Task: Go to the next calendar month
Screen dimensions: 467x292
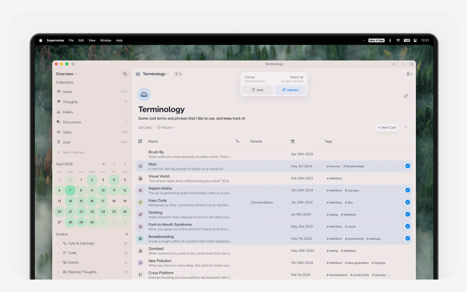Action: [125, 164]
